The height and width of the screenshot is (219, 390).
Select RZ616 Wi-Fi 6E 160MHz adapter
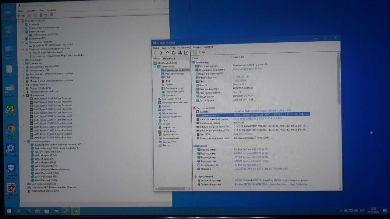[x=46, y=151]
